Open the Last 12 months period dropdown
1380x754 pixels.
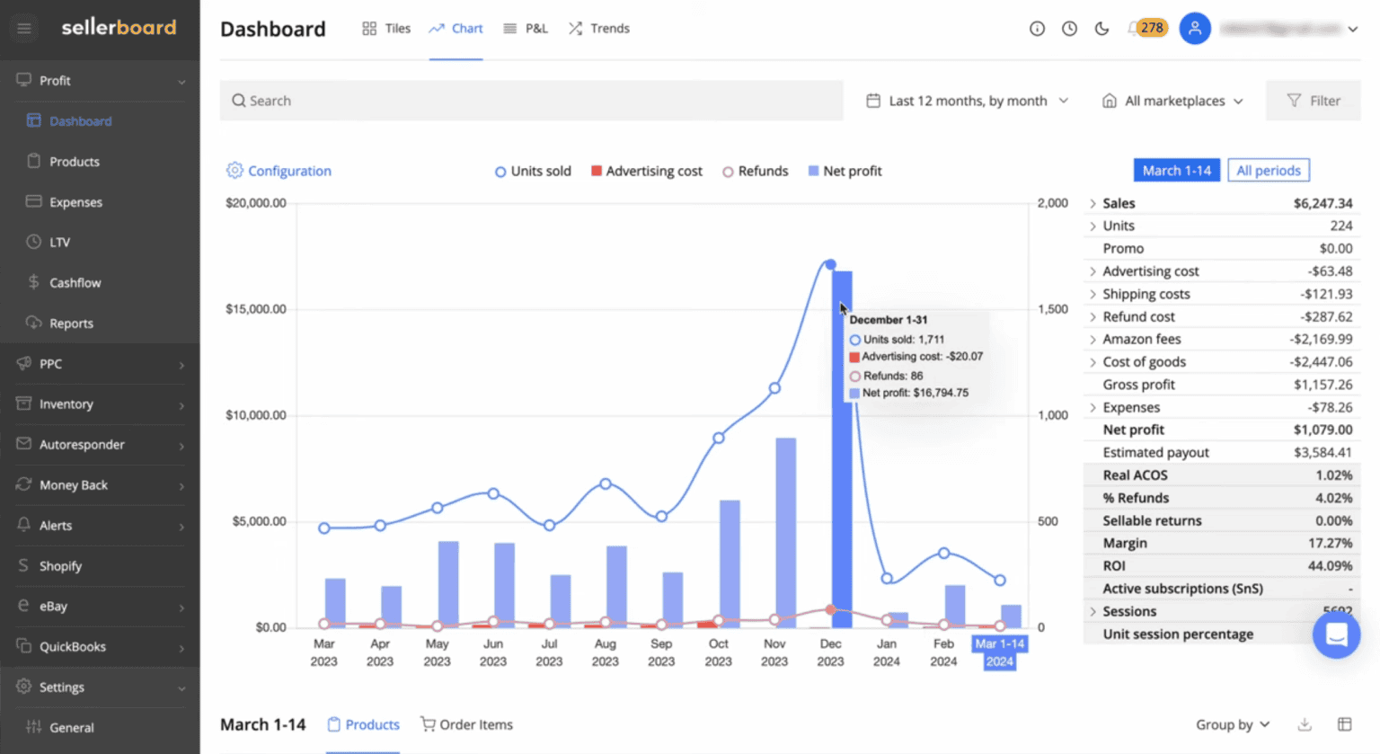968,100
